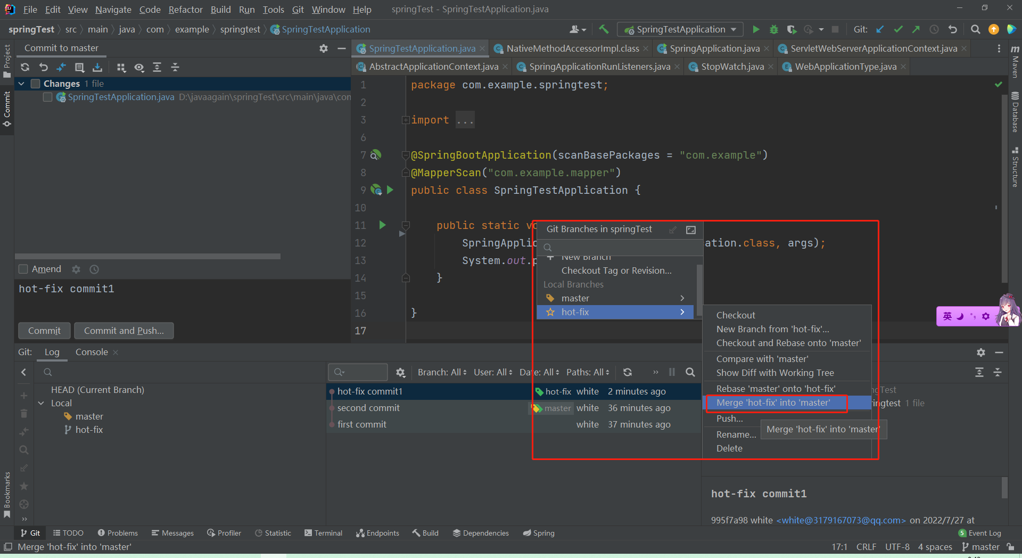The height and width of the screenshot is (558, 1022).
Task: Click Group By icon in Commit toolbar
Action: pyautogui.click(x=121, y=67)
